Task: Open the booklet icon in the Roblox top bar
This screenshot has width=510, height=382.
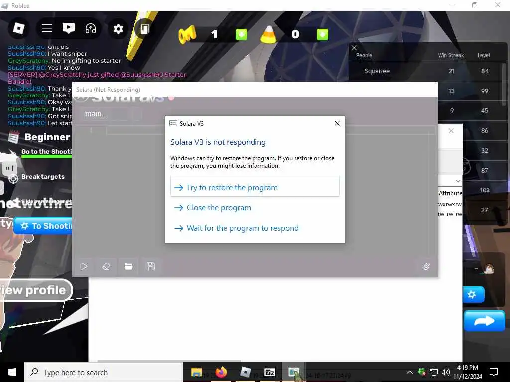Action: coord(145,29)
